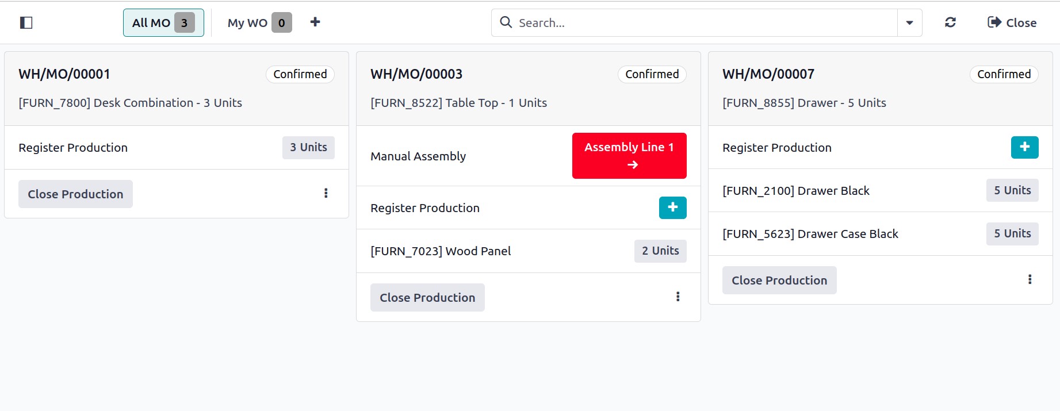Add a new tab with plus icon
The height and width of the screenshot is (411, 1060).
point(315,22)
